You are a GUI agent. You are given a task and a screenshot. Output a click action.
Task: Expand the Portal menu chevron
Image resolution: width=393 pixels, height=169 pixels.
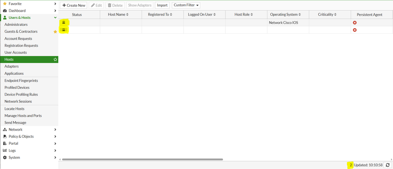(x=55, y=144)
